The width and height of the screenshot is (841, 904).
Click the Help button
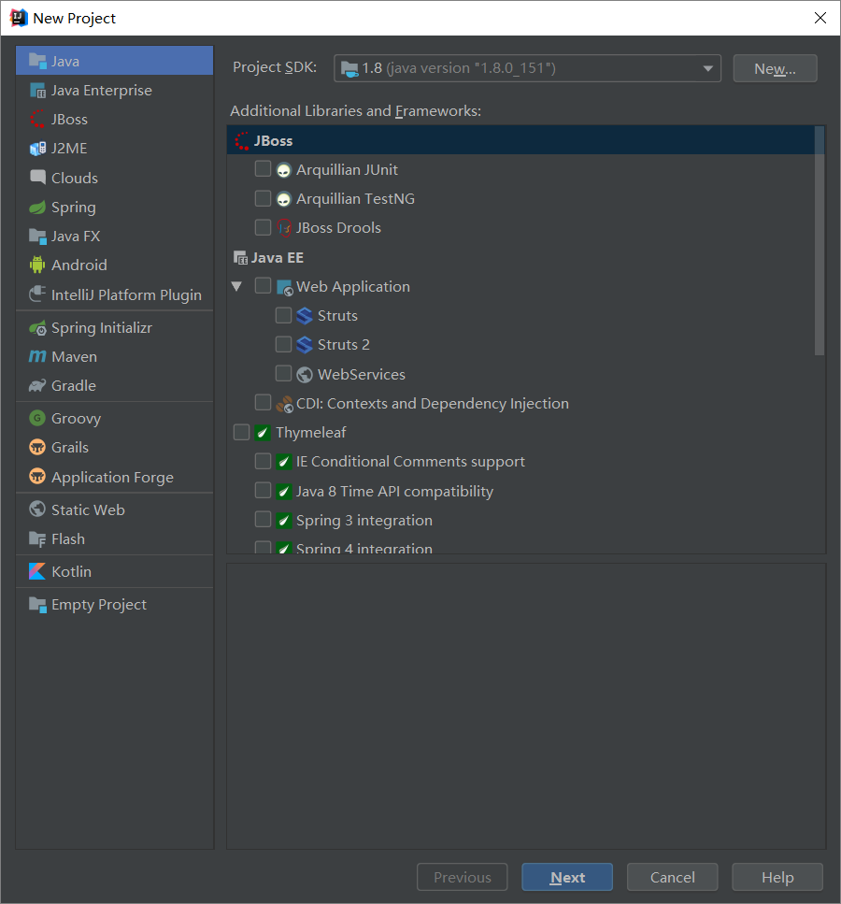[x=777, y=877]
